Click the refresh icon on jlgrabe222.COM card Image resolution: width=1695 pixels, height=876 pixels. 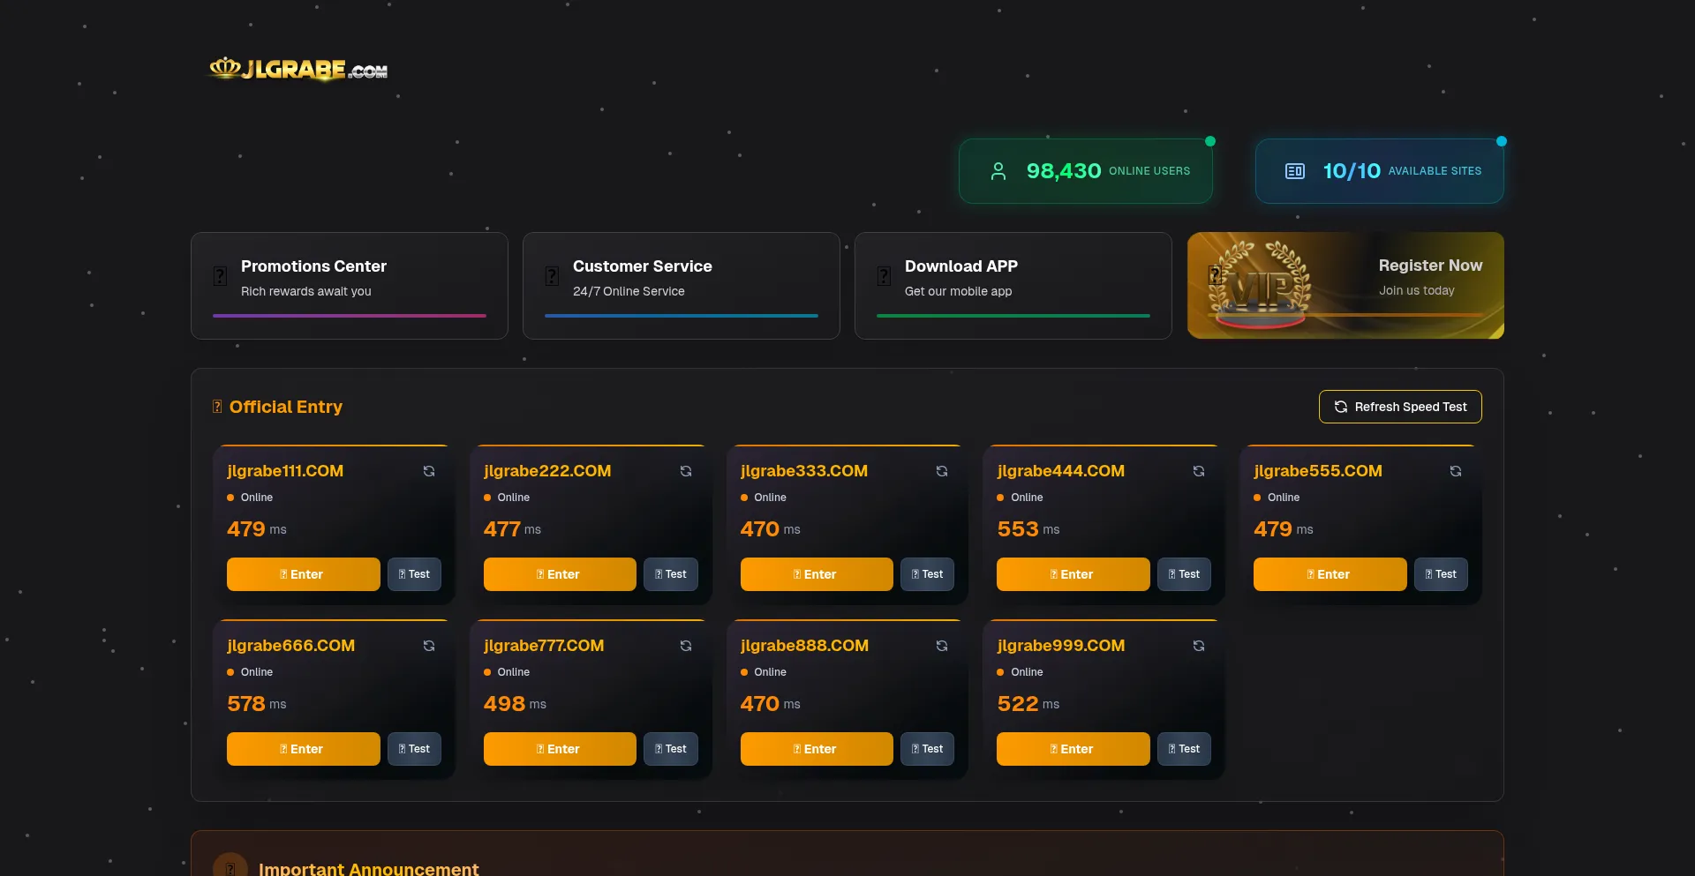point(686,471)
